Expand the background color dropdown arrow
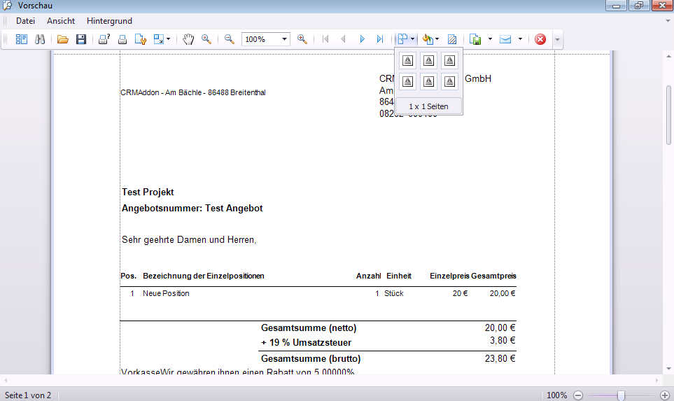674x401 pixels. point(437,39)
